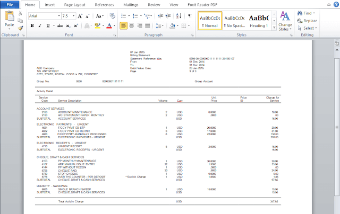Toggle Underline formatting
This screenshot has width=340, height=214.
[x=48, y=26]
